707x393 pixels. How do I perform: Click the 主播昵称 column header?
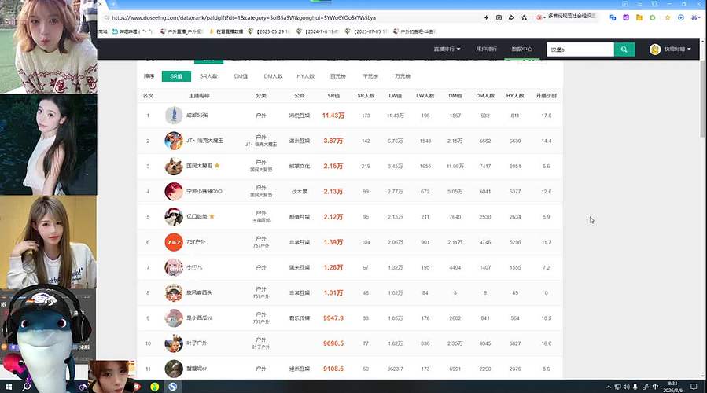coord(199,96)
